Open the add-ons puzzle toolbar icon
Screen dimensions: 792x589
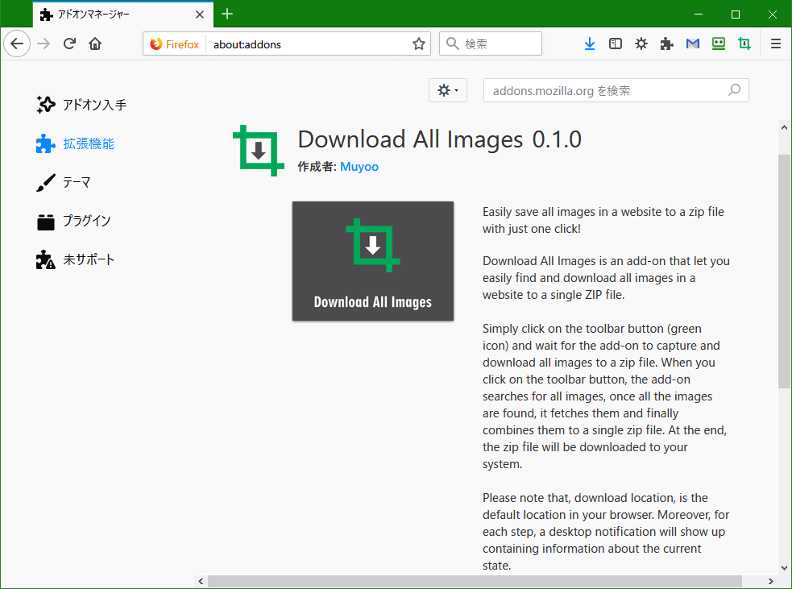667,44
